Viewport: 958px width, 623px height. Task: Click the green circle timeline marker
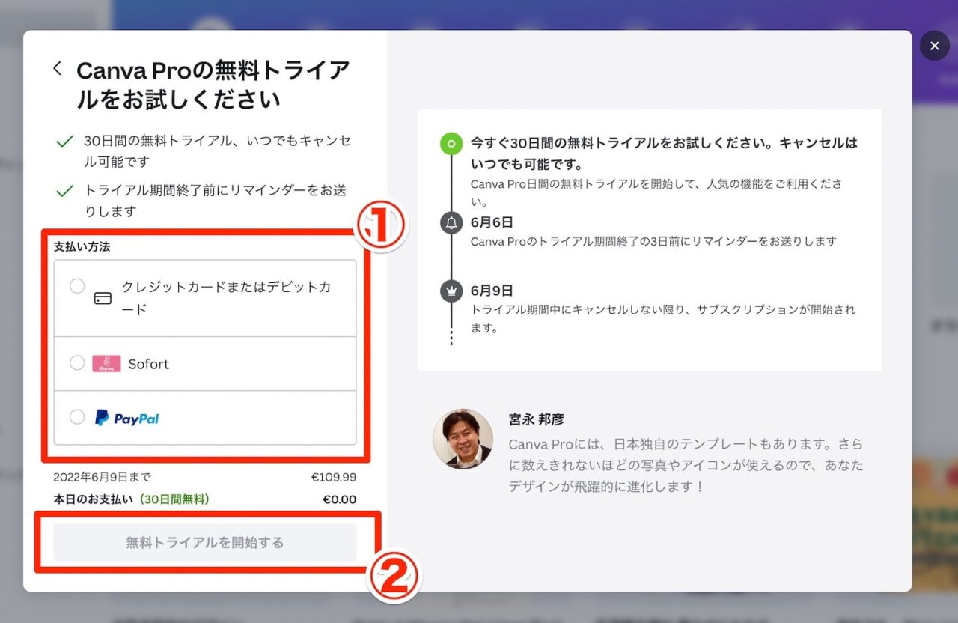coord(451,143)
